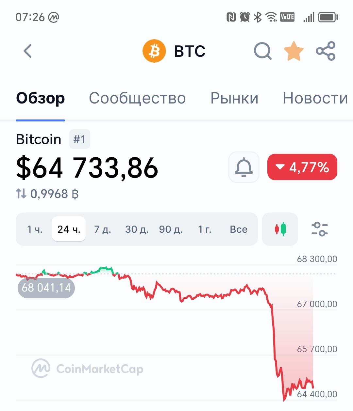Swap currency using arrows icon

pyautogui.click(x=21, y=194)
